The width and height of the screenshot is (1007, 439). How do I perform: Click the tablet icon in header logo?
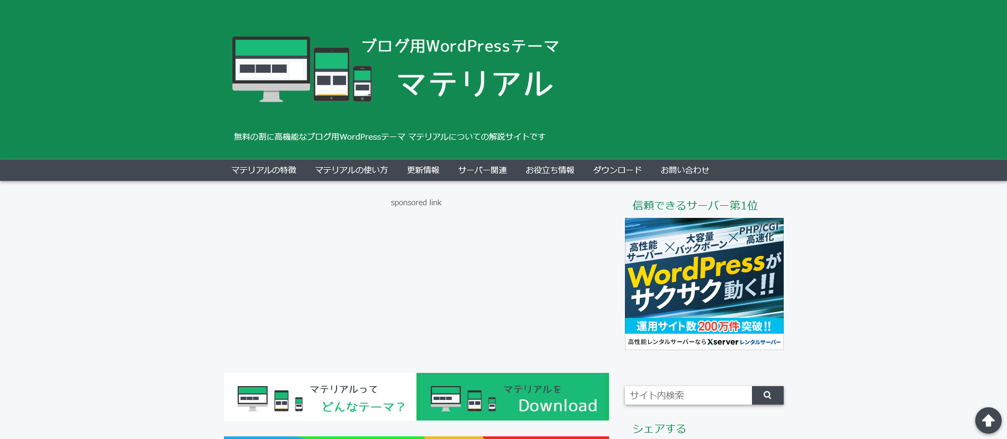pos(331,74)
